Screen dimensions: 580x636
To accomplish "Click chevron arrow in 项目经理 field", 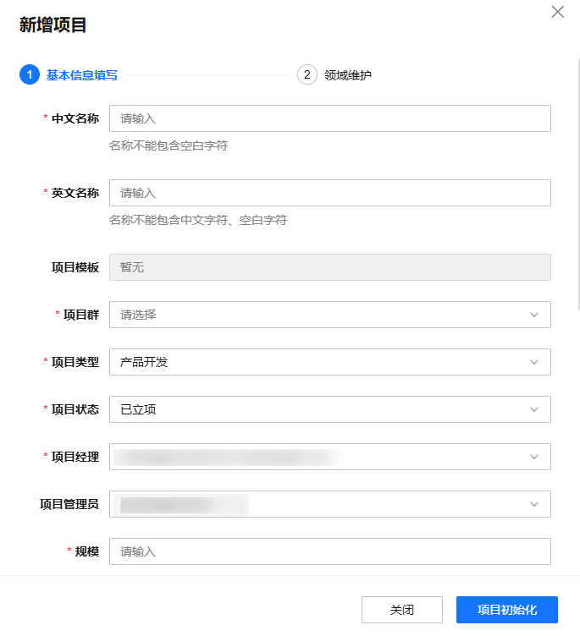I will (534, 457).
